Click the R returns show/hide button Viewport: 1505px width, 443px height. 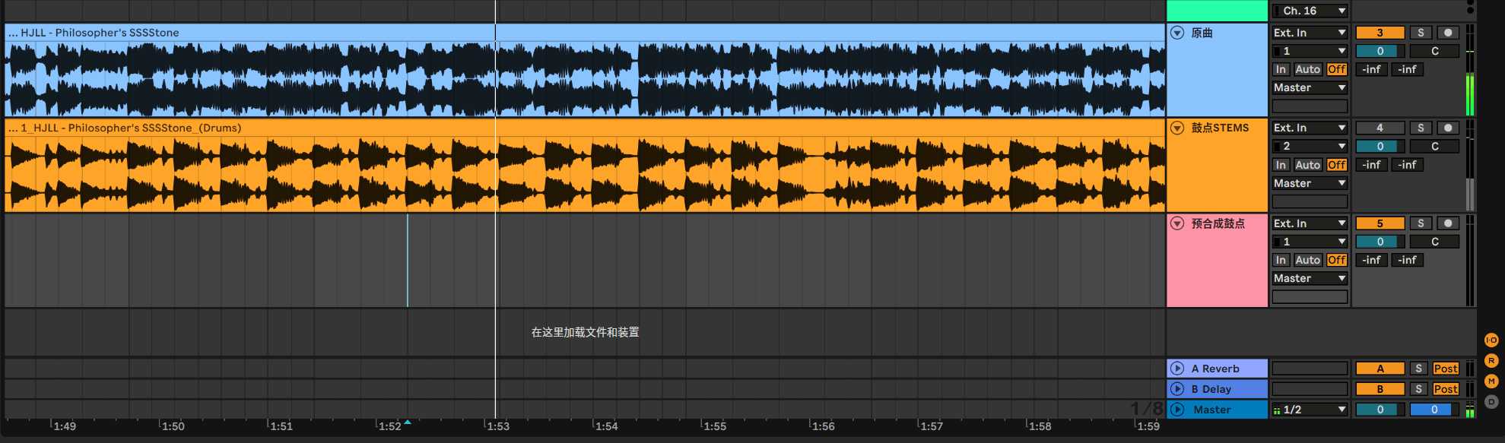1491,361
